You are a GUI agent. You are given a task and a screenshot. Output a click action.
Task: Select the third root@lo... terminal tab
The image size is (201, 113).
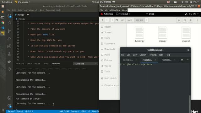click(168, 60)
